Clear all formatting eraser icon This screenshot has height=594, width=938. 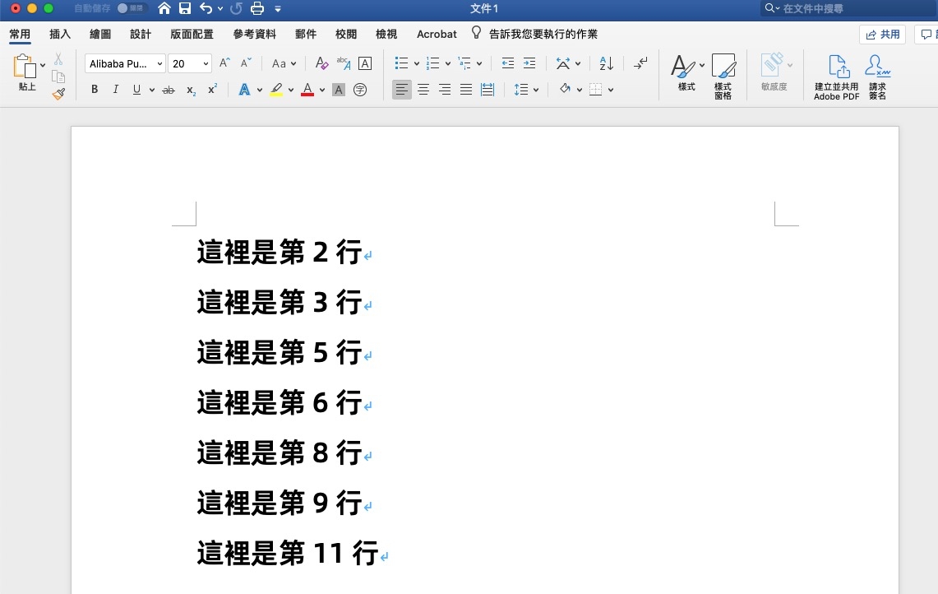(321, 63)
